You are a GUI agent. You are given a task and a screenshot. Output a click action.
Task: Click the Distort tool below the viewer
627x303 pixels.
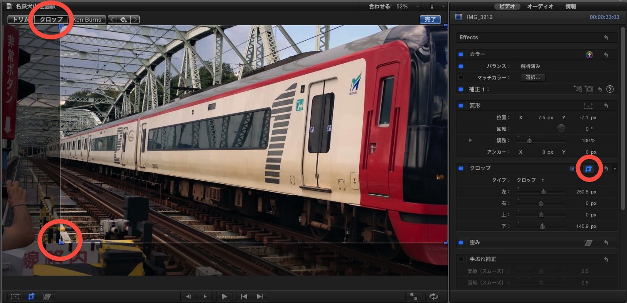tap(46, 296)
